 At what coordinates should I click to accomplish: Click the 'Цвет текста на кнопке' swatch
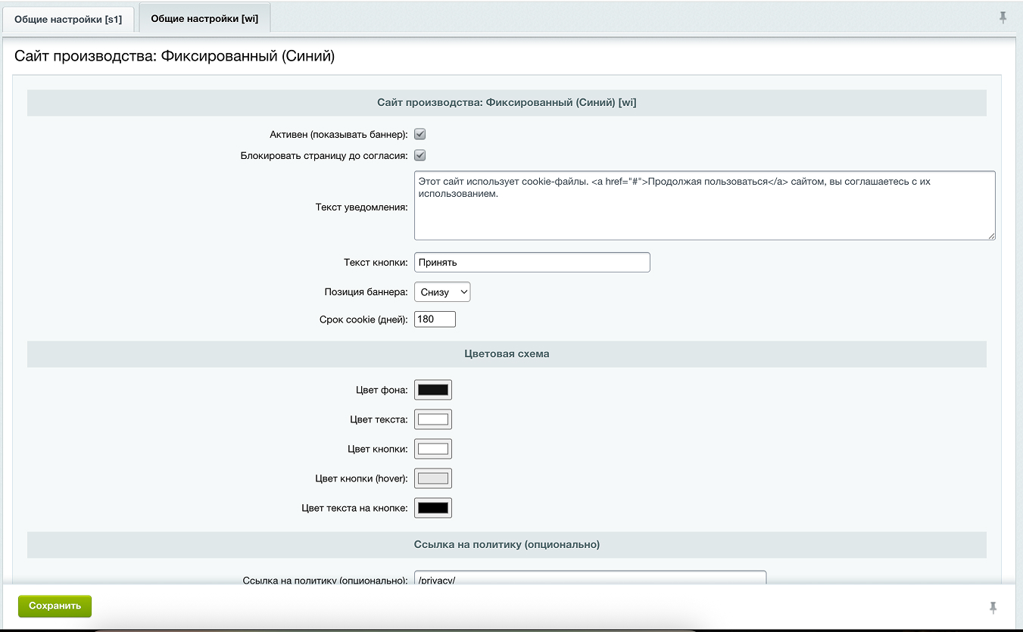point(433,508)
